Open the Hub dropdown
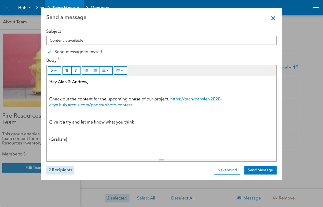This screenshot has height=207, width=323. pos(24,8)
